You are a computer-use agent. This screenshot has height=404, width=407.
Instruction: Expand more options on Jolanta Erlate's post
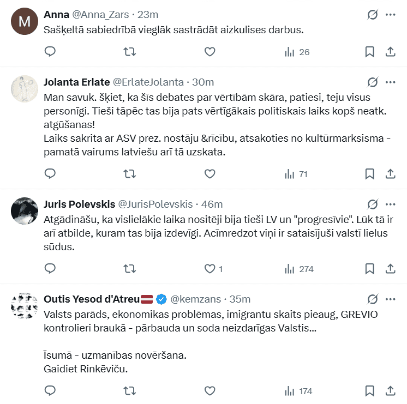tap(390, 82)
